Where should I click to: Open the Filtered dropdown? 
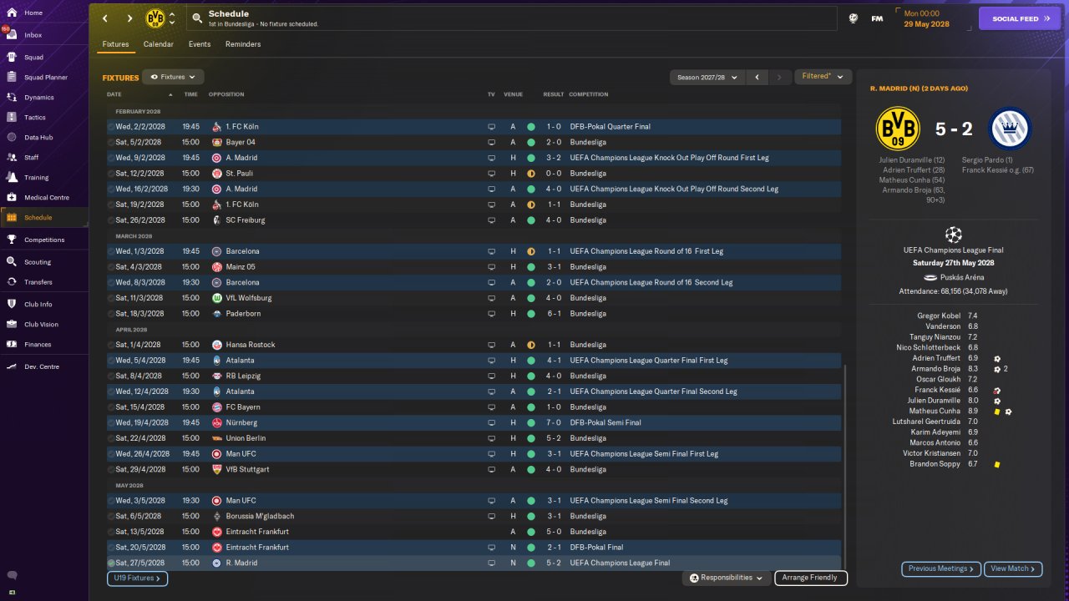click(823, 76)
